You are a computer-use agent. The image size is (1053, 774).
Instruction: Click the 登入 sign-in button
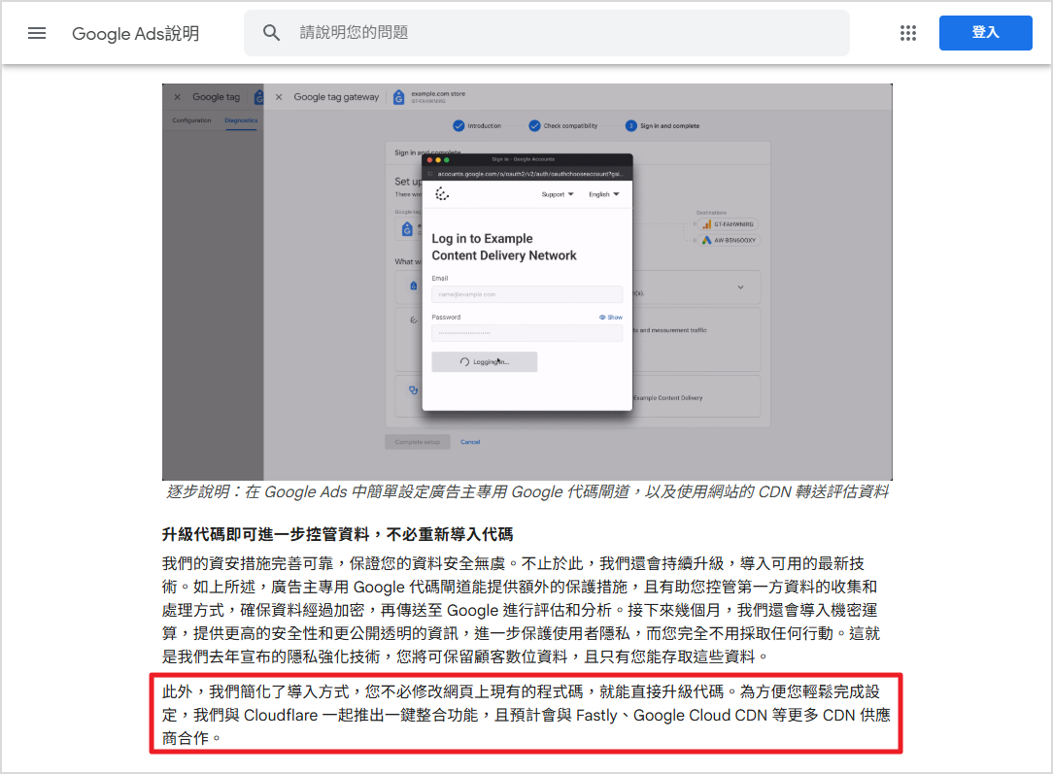tap(985, 33)
